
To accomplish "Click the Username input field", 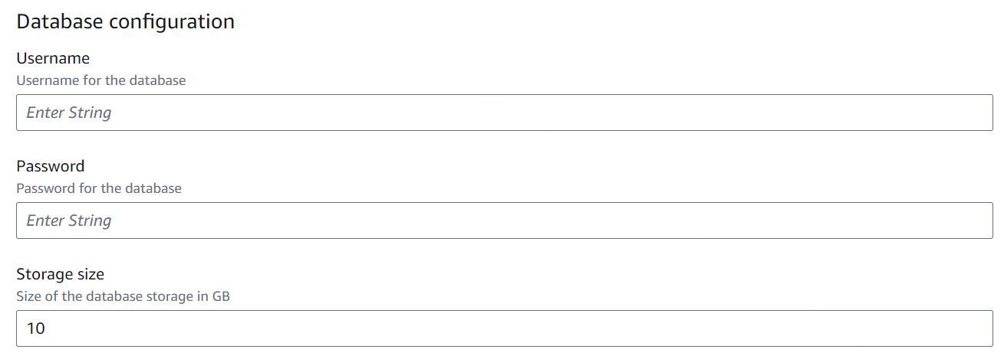I will coord(505,113).
